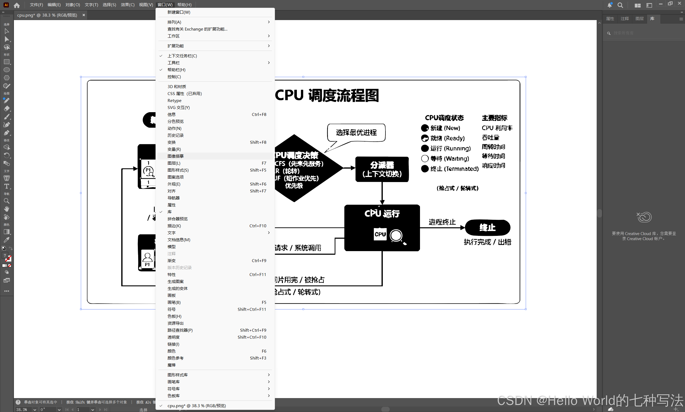
Task: Toggle 帮助栏(H) checkmark off
Action: (176, 70)
